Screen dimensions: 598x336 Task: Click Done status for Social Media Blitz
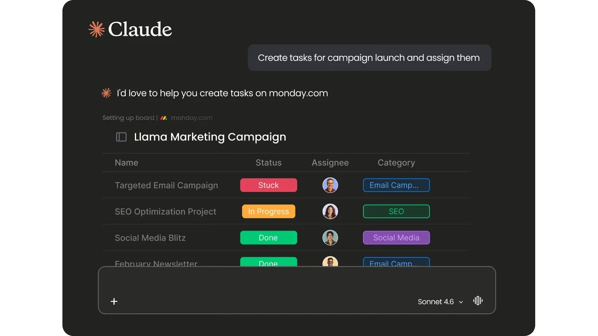pos(268,237)
